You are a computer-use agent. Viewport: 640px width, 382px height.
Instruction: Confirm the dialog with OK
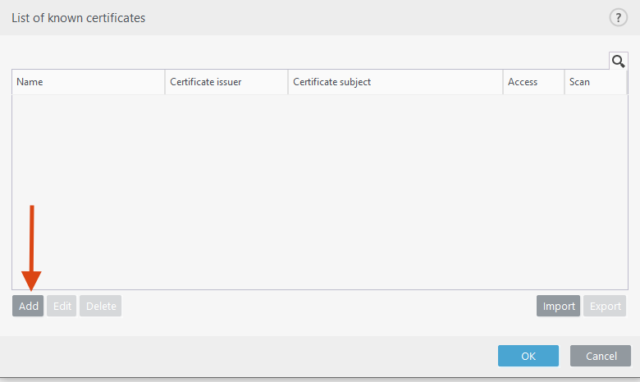coord(528,356)
